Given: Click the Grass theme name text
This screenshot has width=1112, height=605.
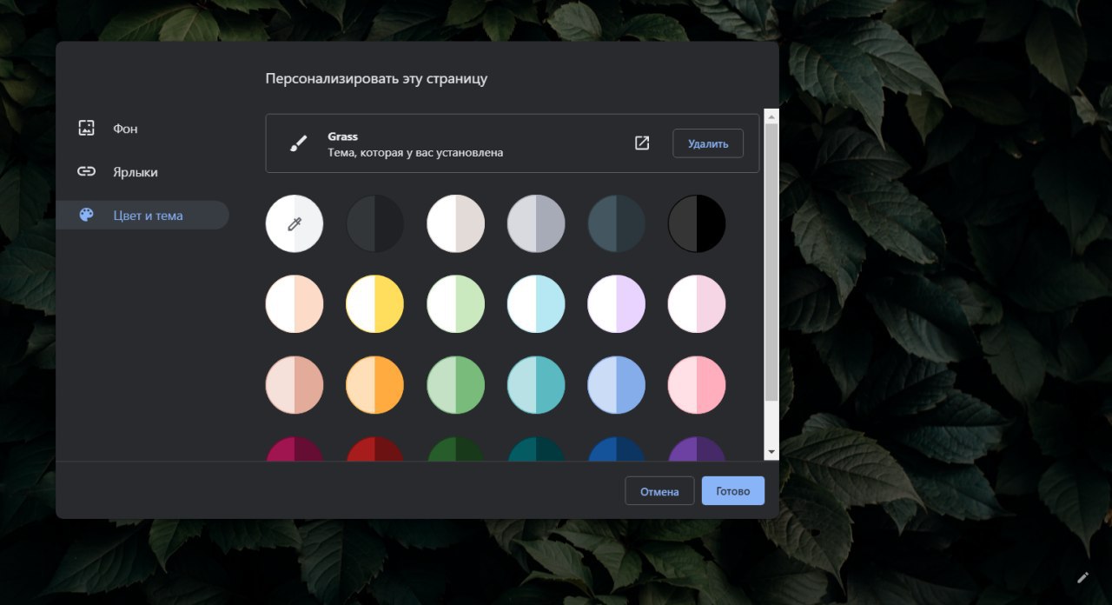Looking at the screenshot, I should click(x=342, y=136).
